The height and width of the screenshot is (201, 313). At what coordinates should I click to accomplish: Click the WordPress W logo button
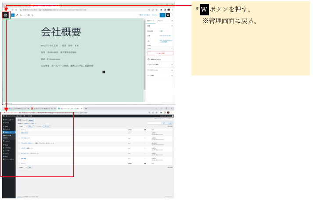[x=6, y=15]
